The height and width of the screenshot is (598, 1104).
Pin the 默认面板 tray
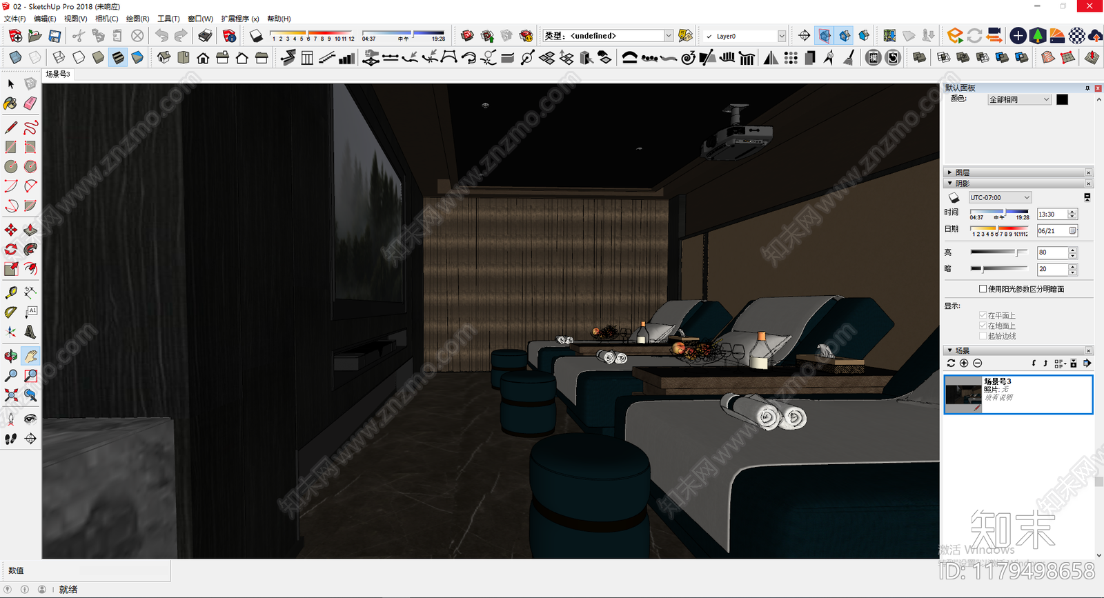tap(1087, 88)
